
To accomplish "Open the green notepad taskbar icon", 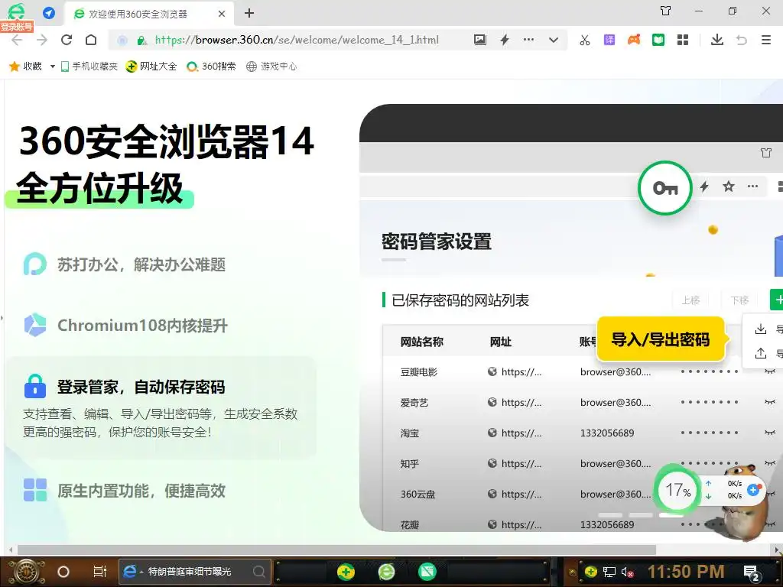I will click(427, 572).
